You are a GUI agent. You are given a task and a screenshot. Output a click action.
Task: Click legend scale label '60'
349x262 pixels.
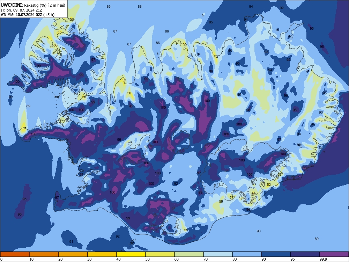(x=177, y=259)
